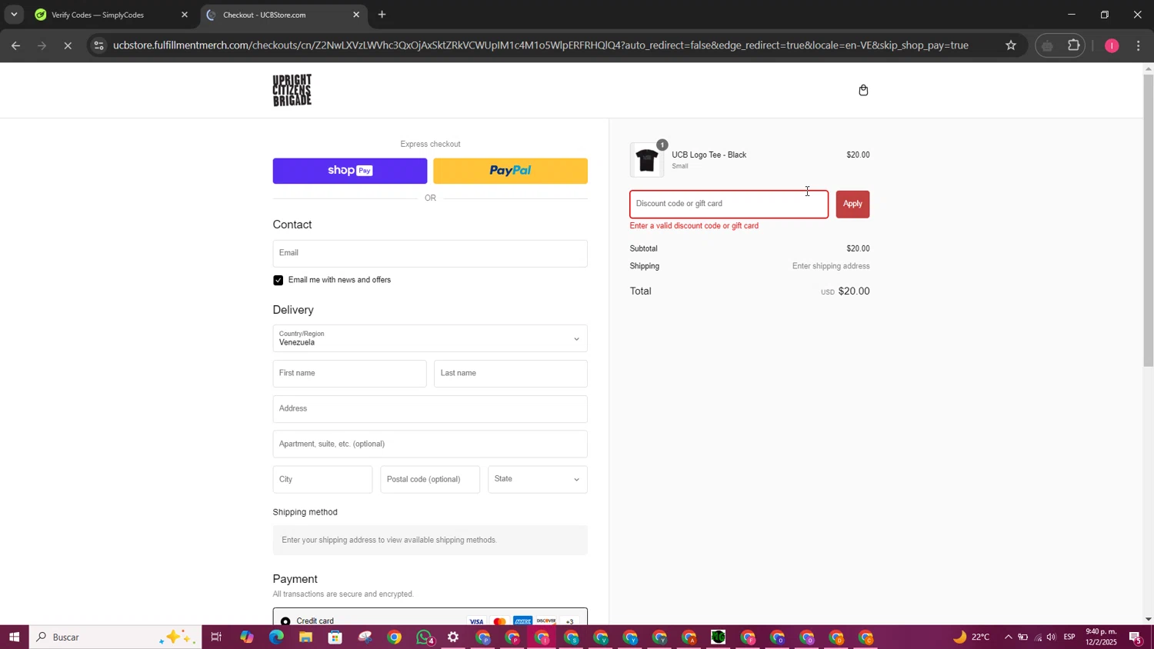Click the scrollbar down arrow
The width and height of the screenshot is (1154, 649).
1148,619
